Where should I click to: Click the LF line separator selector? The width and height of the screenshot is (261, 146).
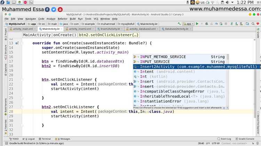coord(208,143)
